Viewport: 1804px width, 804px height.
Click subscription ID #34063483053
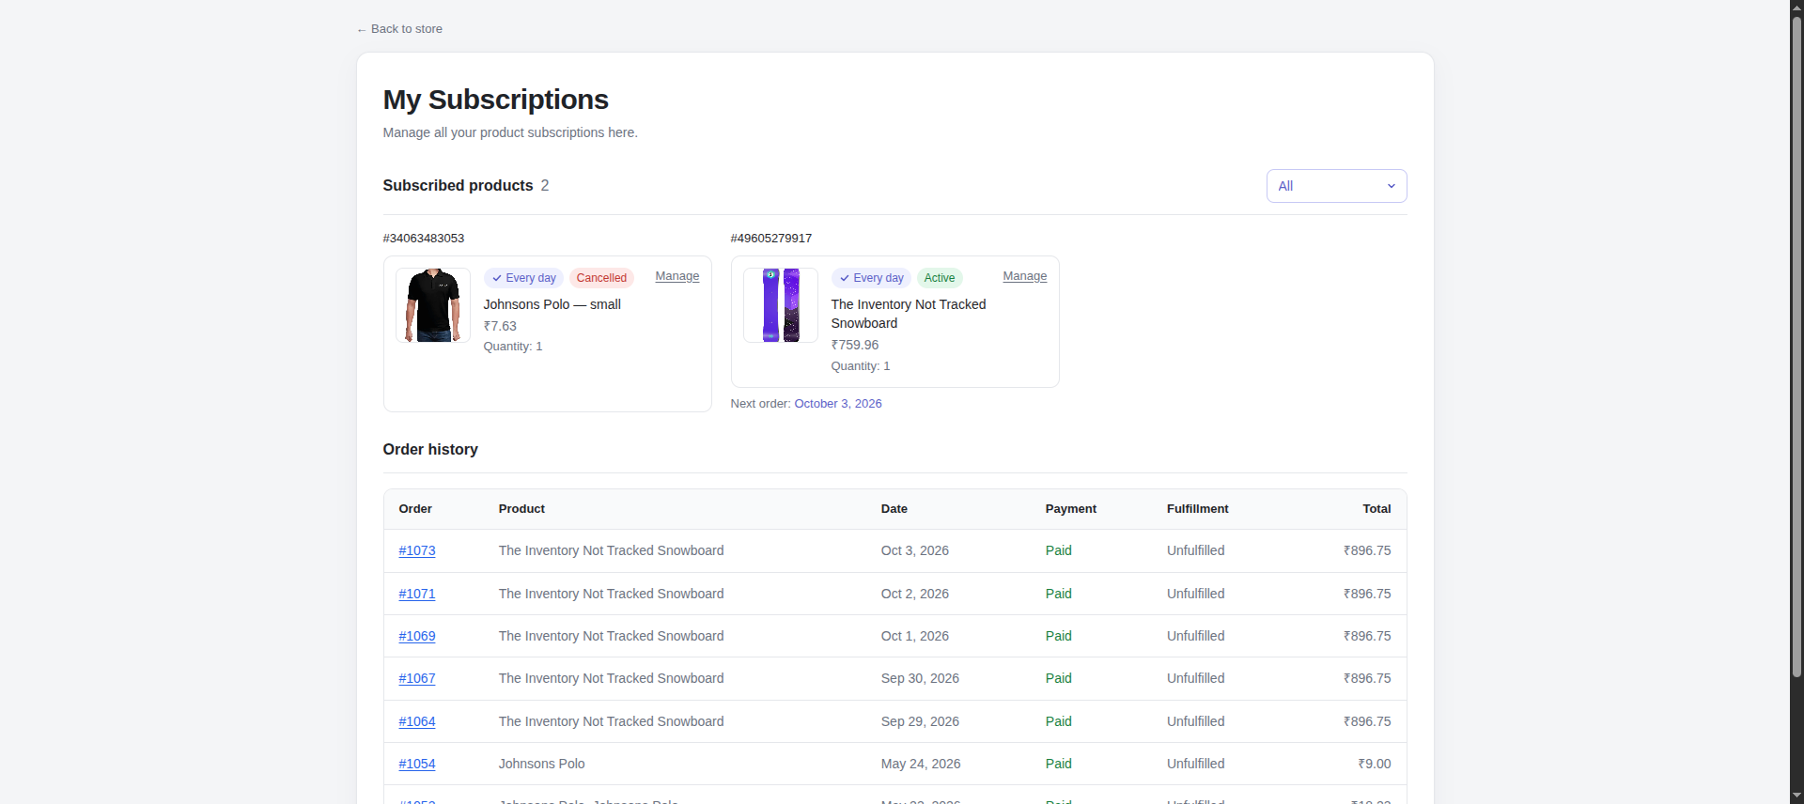click(424, 239)
